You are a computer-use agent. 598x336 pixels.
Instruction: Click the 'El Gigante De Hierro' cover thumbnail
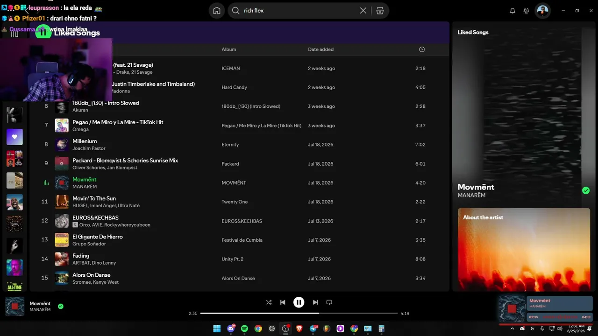pyautogui.click(x=62, y=240)
